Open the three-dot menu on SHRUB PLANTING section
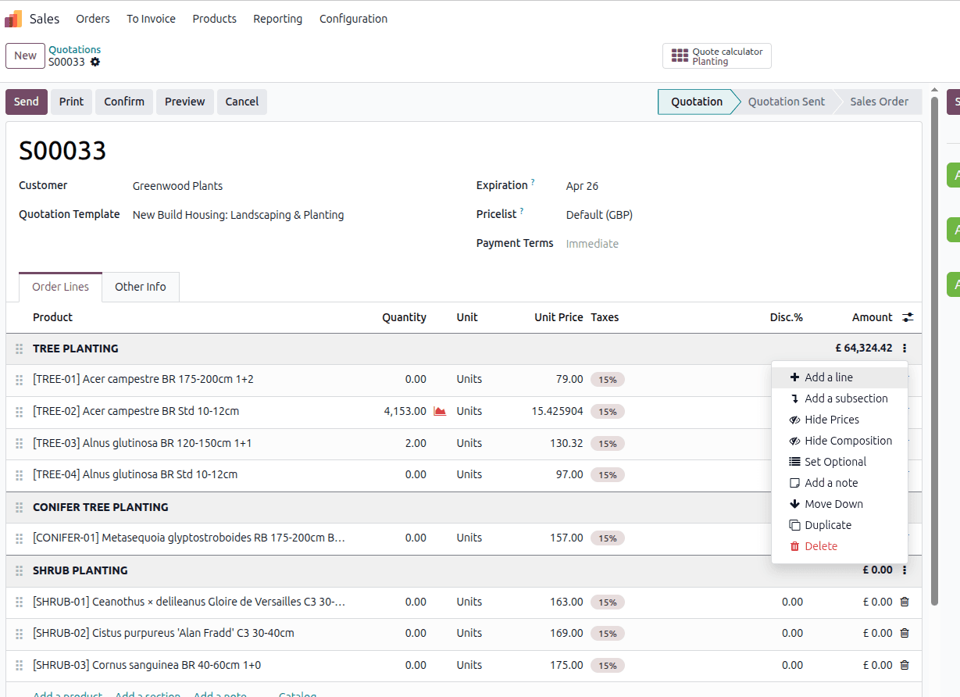 [905, 570]
